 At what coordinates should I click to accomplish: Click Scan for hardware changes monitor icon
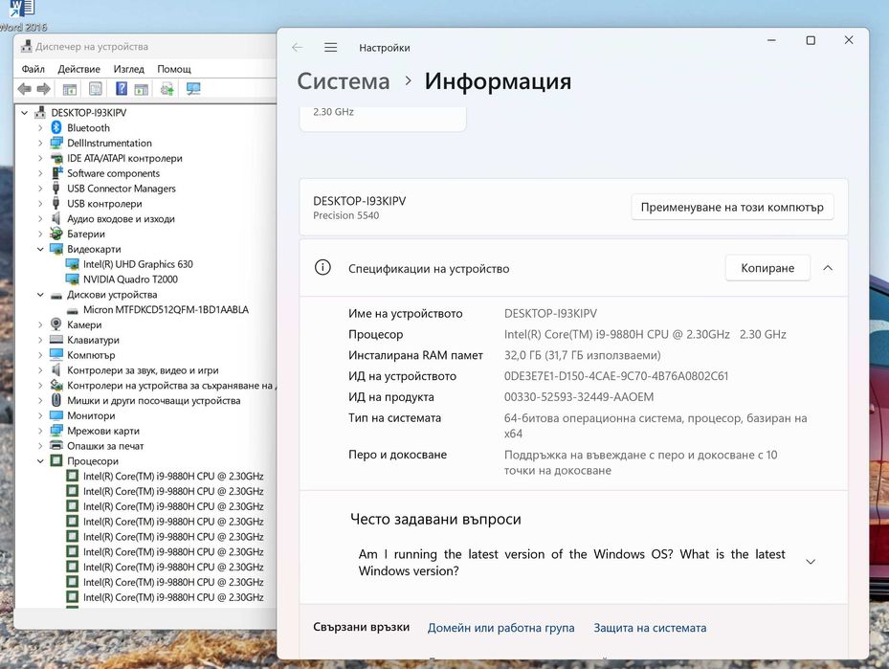click(x=193, y=89)
